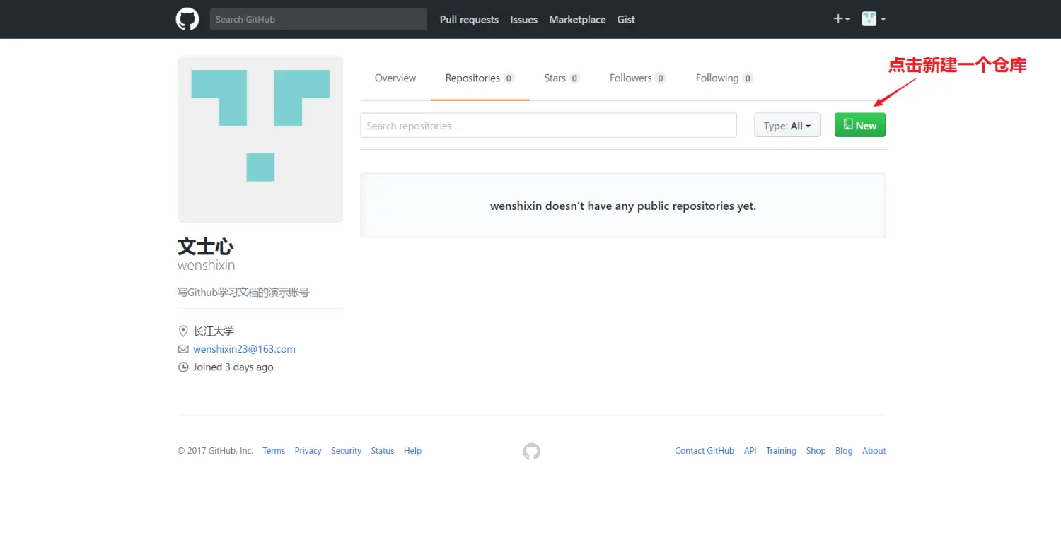1061x559 pixels.
Task: Go to Marketplace in the header
Action: point(577,20)
